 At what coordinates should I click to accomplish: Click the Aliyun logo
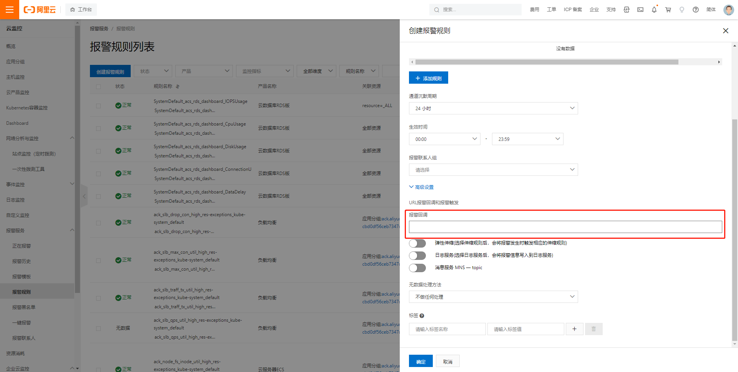(40, 10)
